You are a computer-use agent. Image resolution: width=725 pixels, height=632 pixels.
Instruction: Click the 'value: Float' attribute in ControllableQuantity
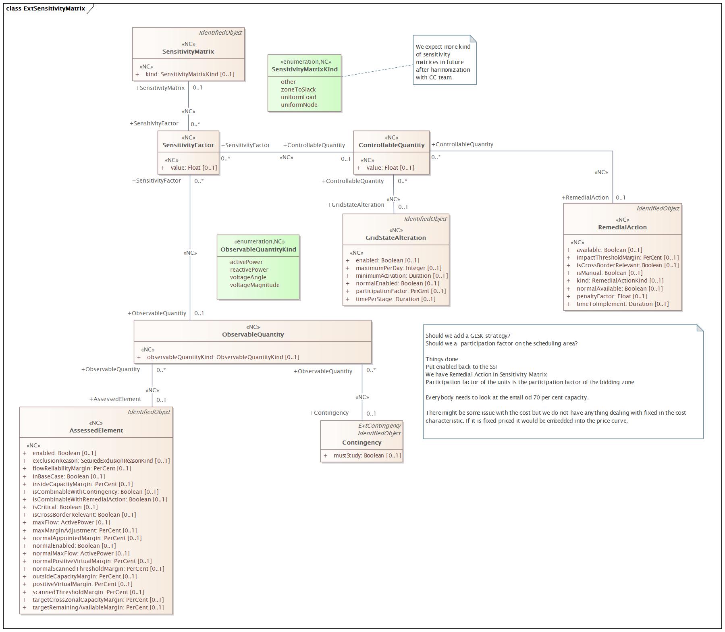coord(390,168)
